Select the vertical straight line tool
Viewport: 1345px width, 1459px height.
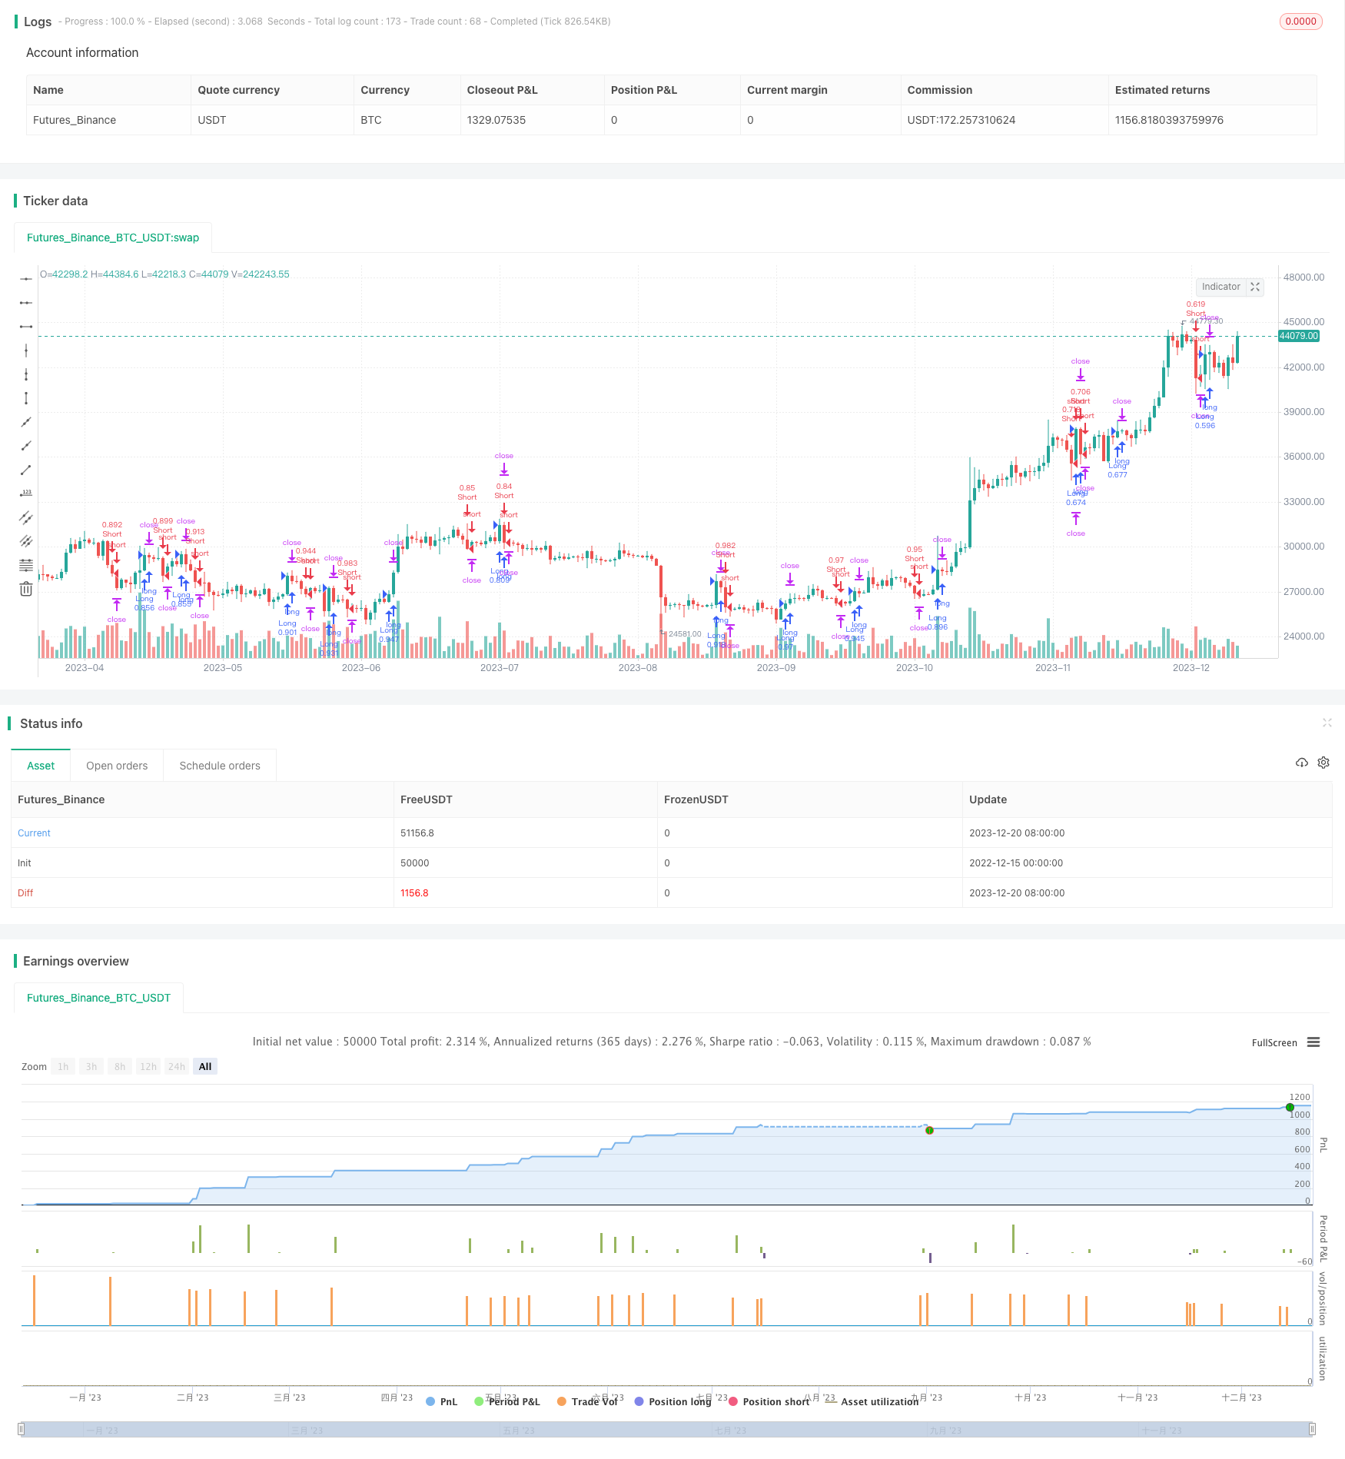tap(26, 351)
